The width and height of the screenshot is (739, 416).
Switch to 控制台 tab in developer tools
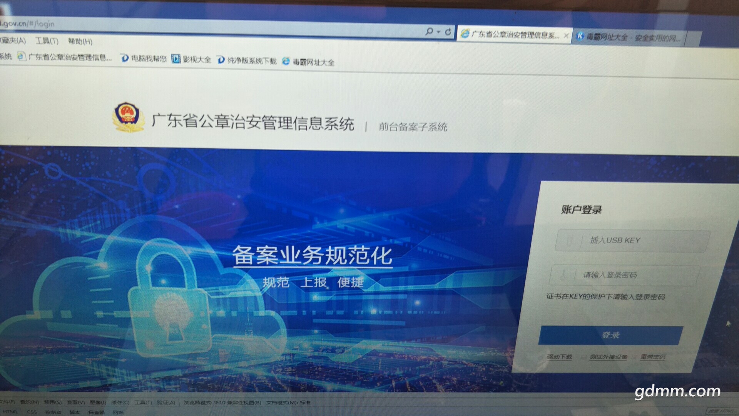53,412
